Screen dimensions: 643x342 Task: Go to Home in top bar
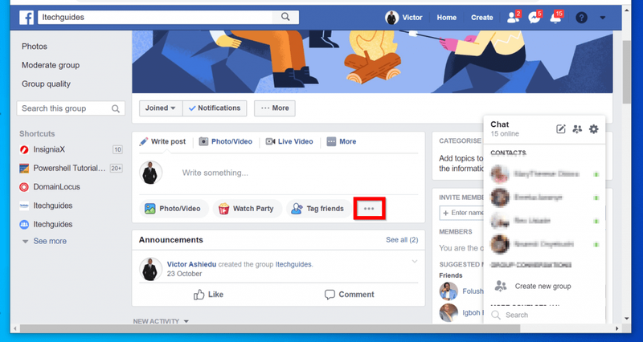click(447, 17)
